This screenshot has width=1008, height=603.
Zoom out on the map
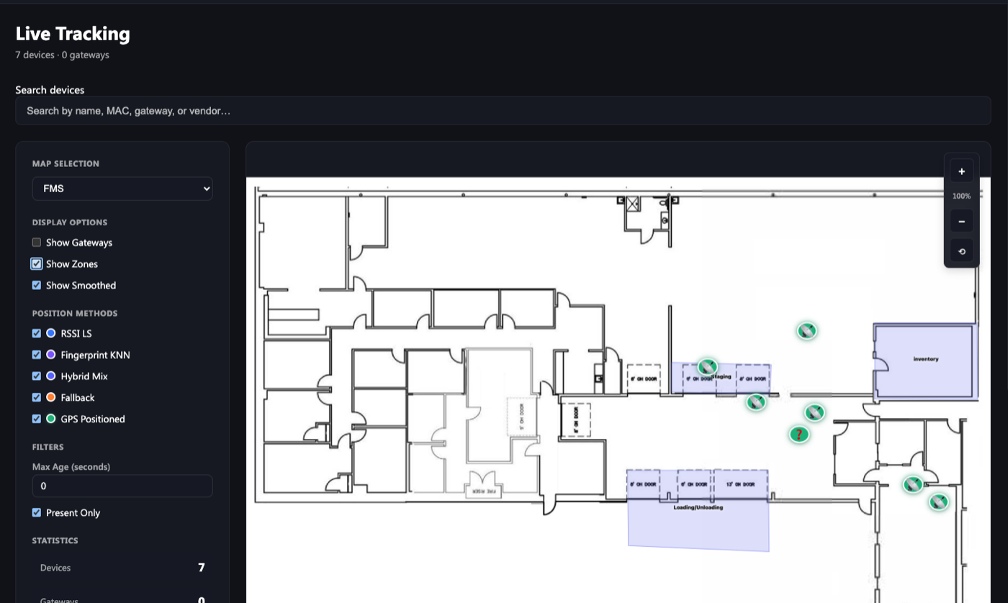(961, 221)
